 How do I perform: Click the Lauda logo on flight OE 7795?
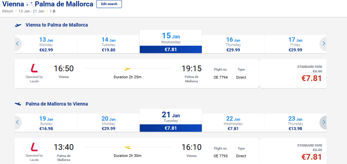tap(34, 147)
